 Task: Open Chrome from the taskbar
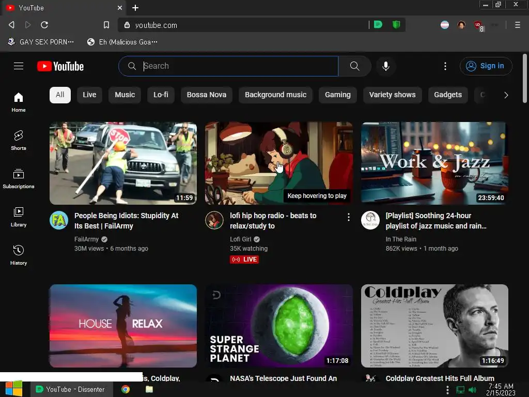(x=126, y=389)
